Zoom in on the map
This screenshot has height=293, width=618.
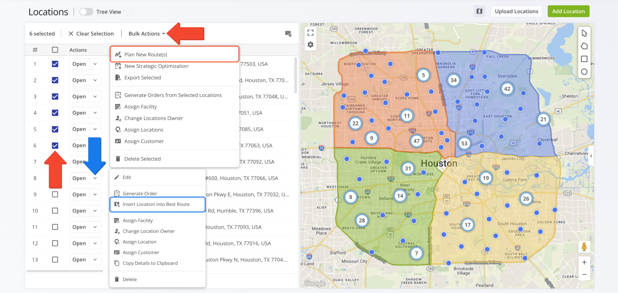click(x=584, y=262)
